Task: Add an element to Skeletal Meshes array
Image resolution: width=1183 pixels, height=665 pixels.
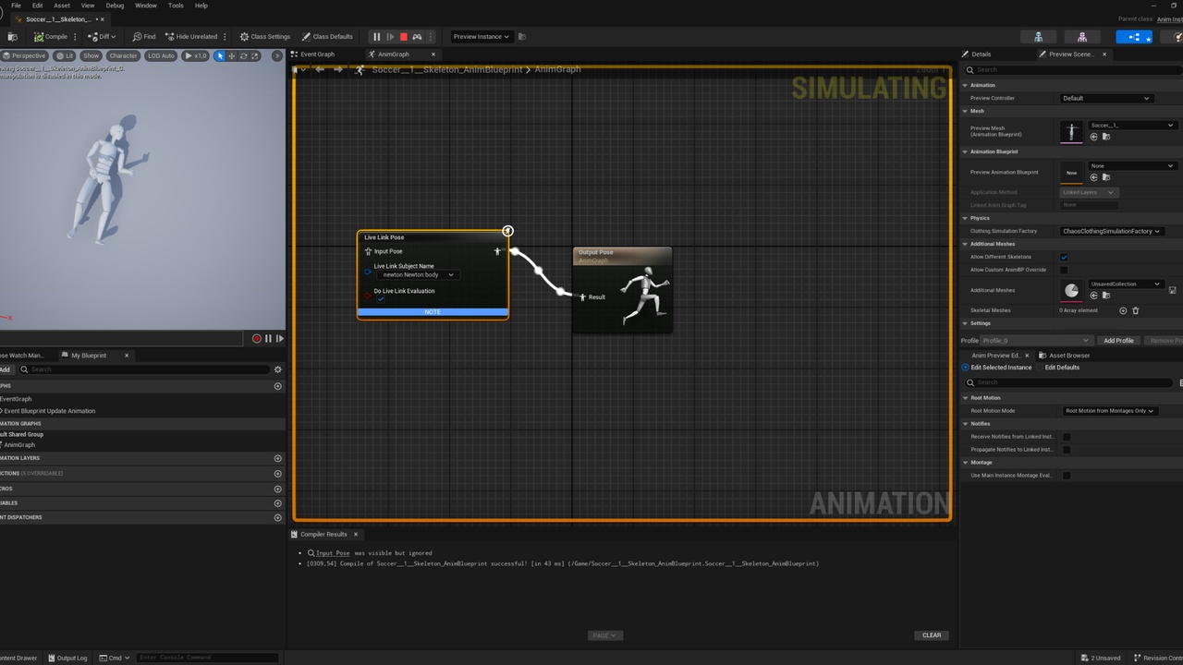Action: 1123,310
